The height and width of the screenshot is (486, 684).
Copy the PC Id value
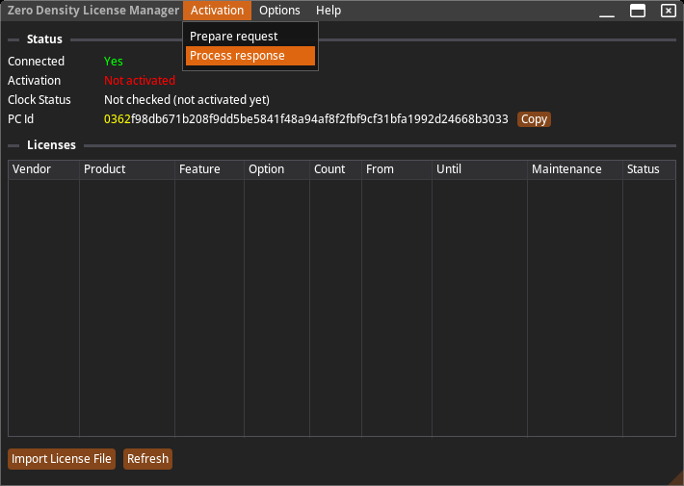[x=534, y=119]
